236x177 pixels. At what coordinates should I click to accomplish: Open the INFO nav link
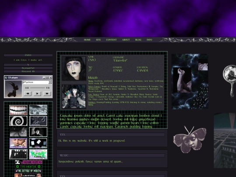click(x=149, y=40)
